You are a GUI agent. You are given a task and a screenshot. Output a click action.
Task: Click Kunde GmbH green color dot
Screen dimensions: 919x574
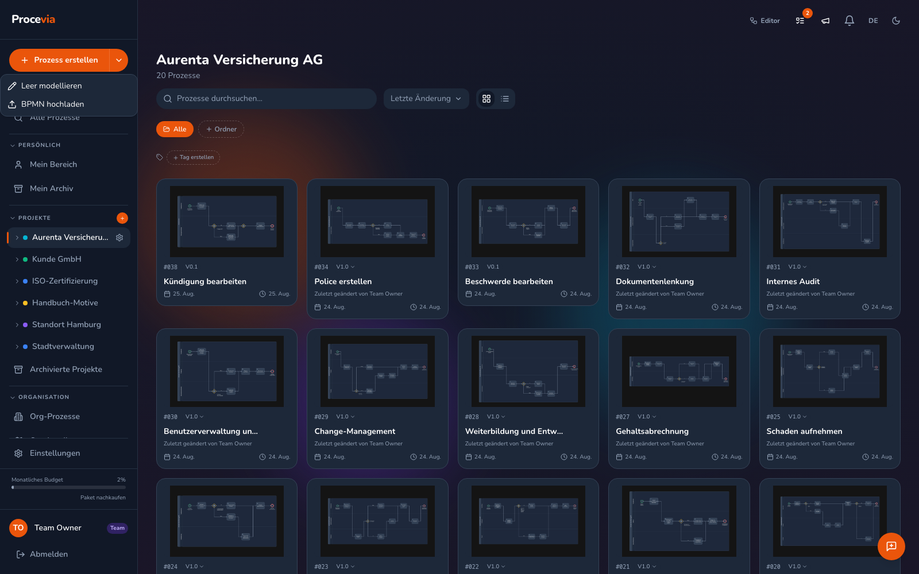click(25, 259)
